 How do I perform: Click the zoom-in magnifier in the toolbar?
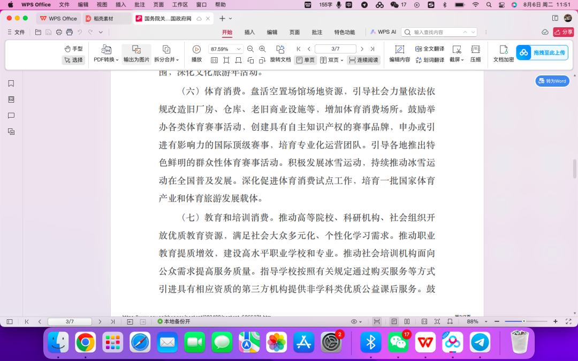(262, 49)
